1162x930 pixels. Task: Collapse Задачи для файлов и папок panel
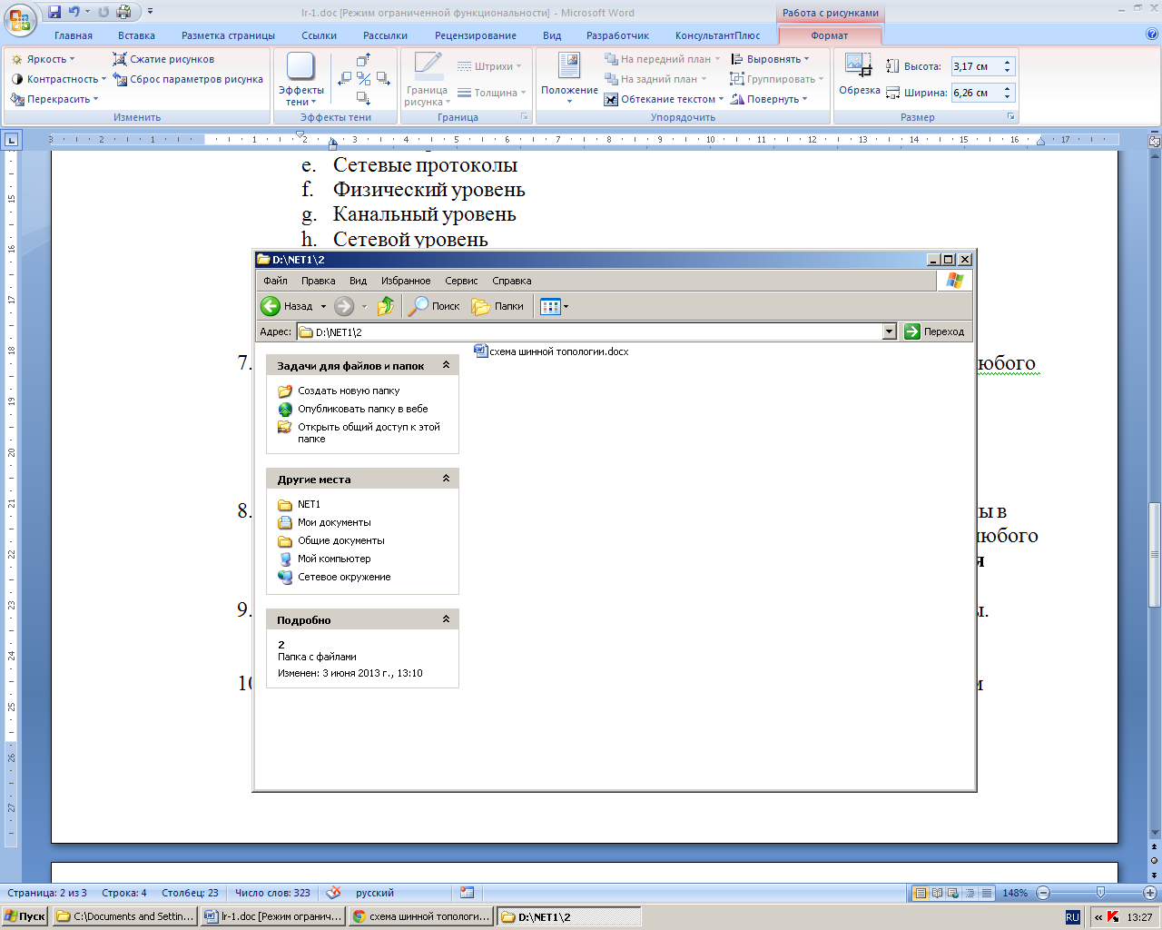[x=446, y=365]
